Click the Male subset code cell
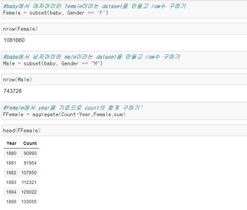Screen dimensions: 247x210 124,60
